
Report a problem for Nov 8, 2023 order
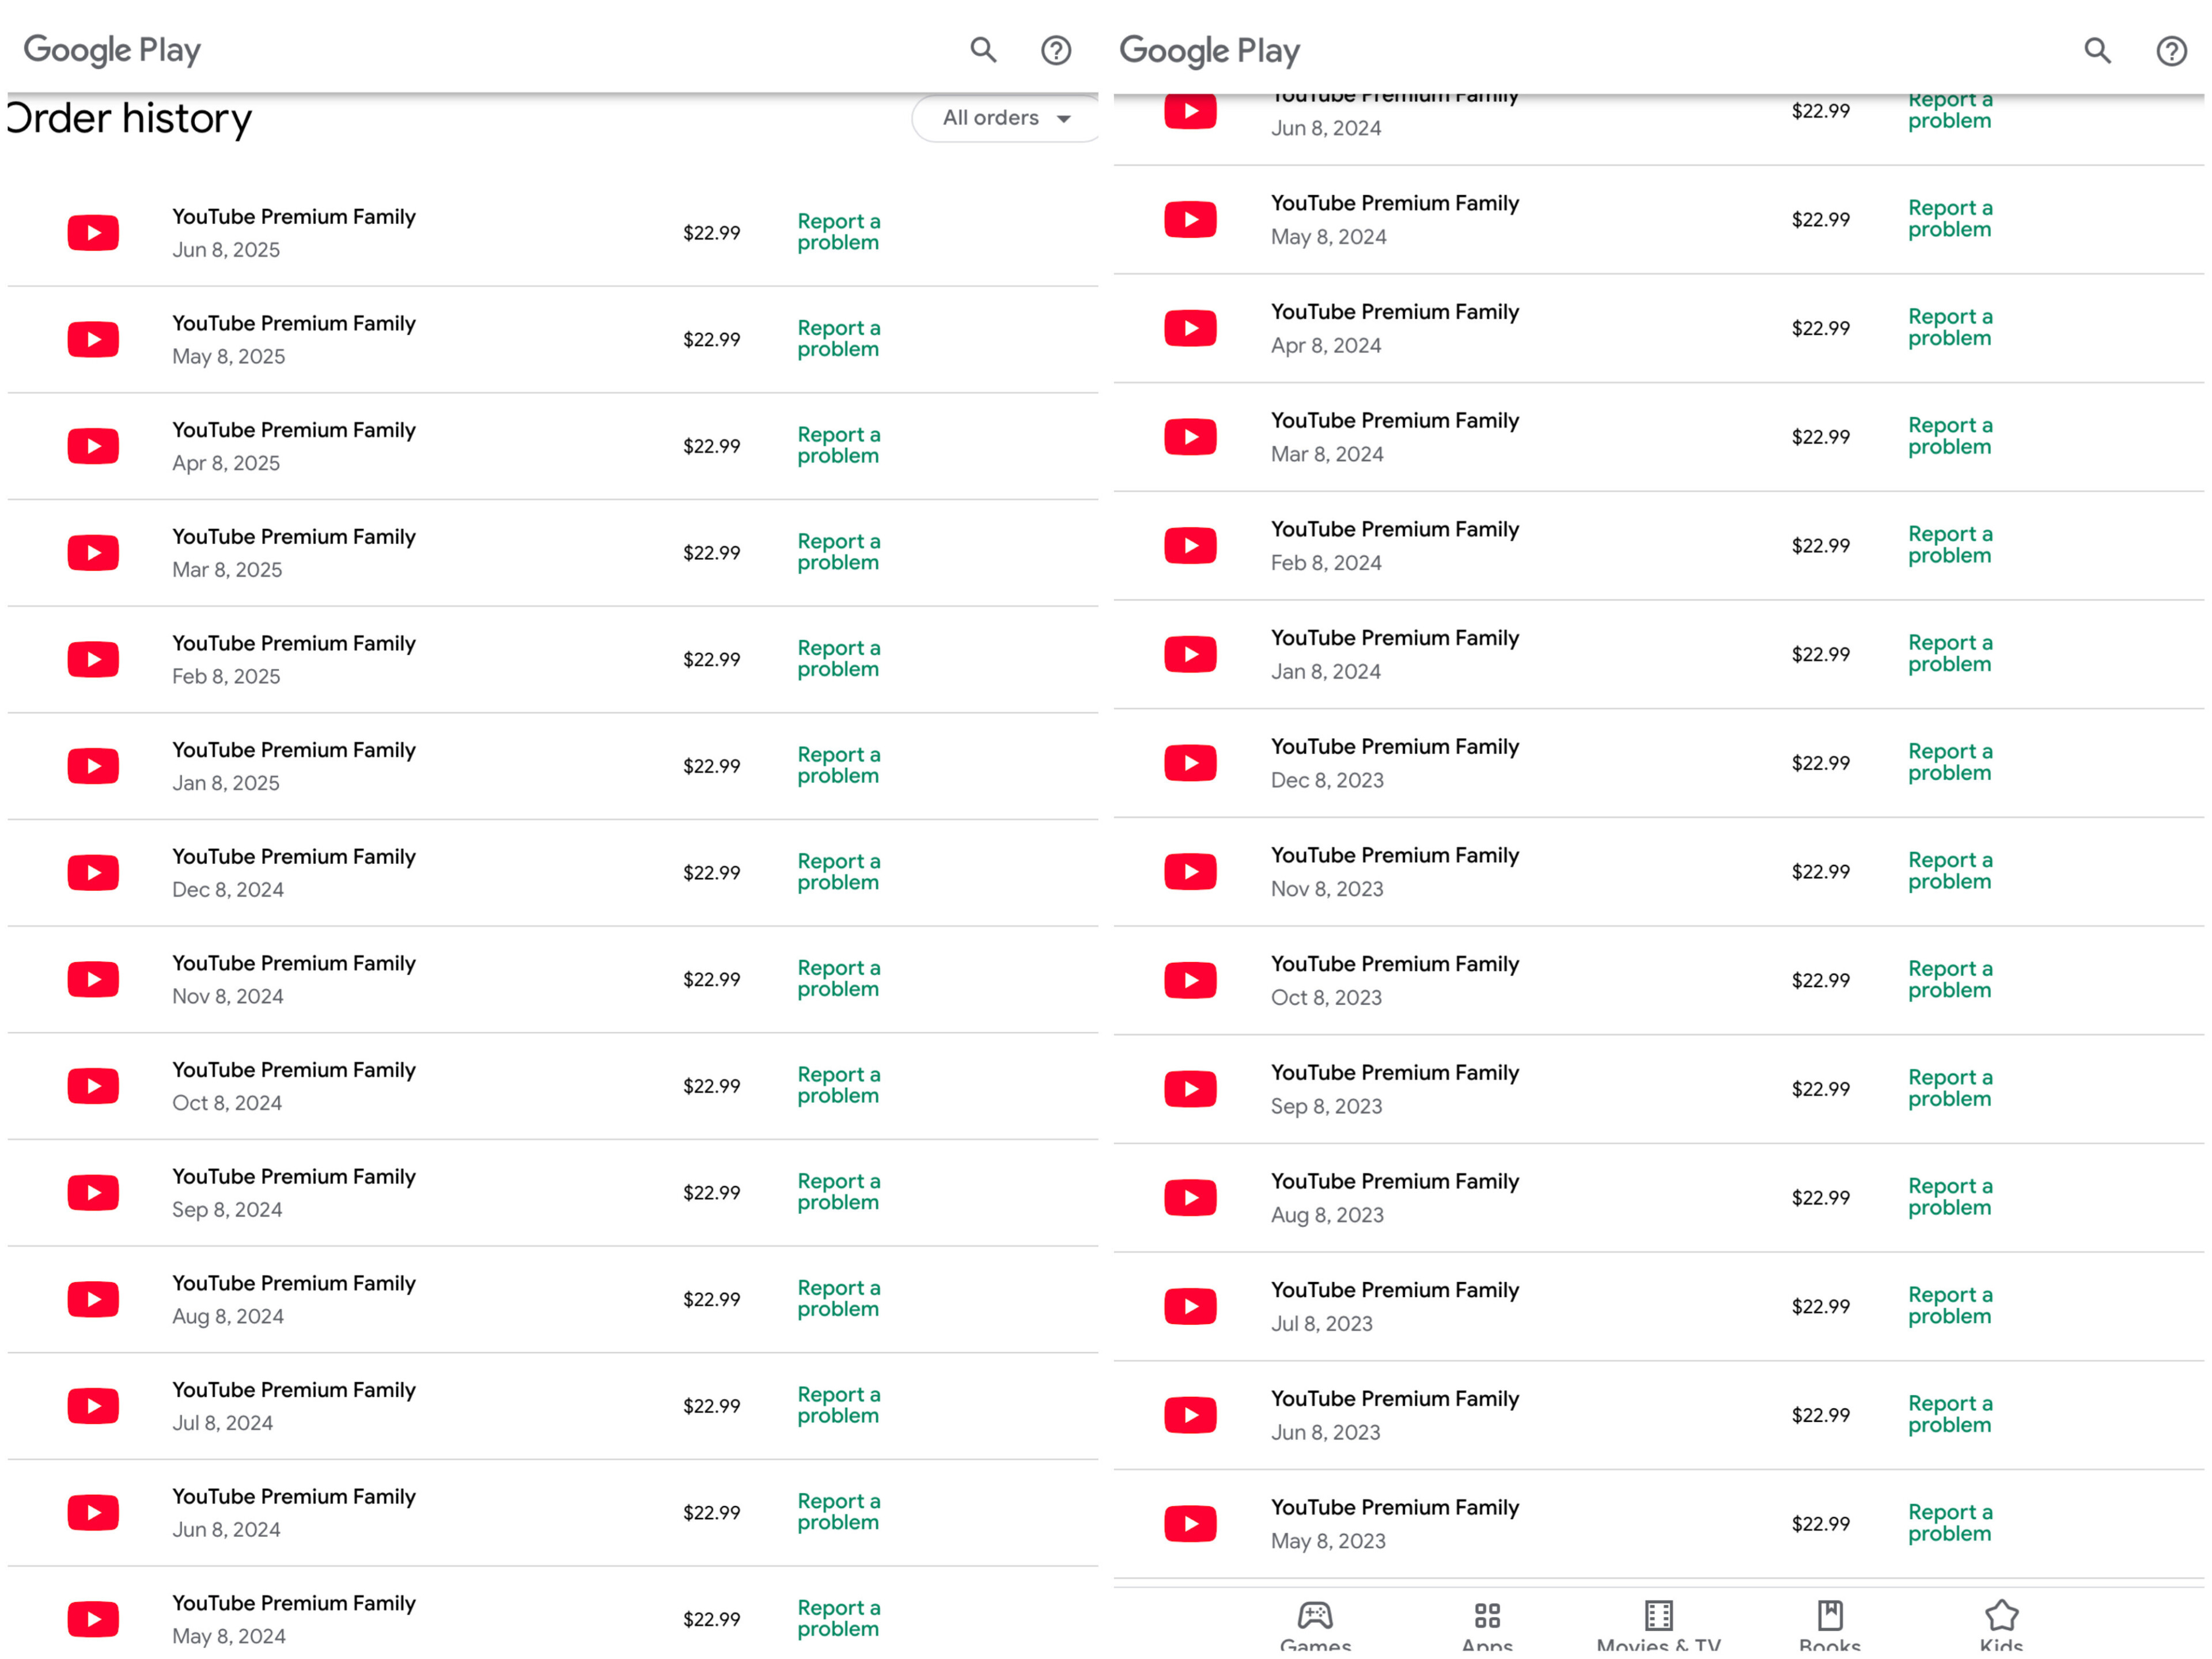point(1950,871)
